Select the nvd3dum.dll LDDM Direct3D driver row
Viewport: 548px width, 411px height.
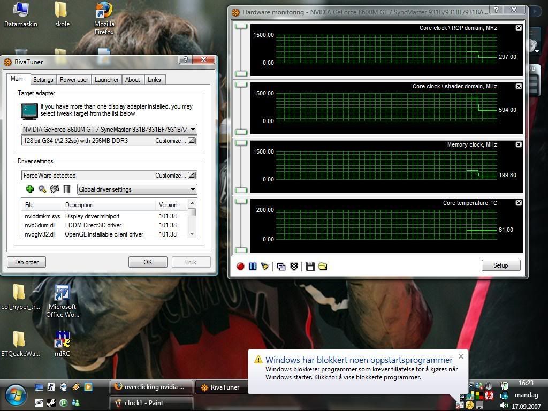pos(104,225)
